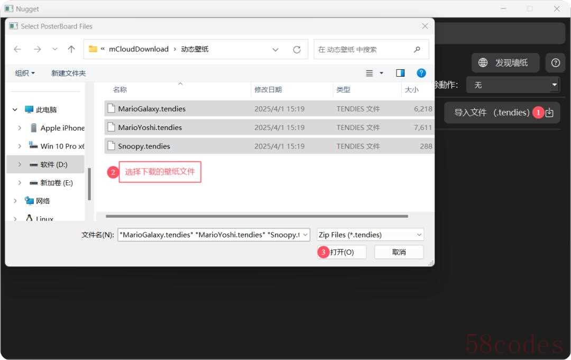Expand the recent locations dropdown chevron
This screenshot has height=360, width=571.
coord(55,49)
